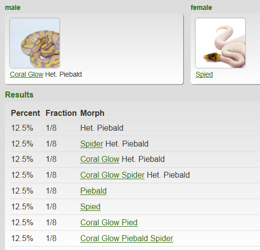Open the Spied link in results table

(90, 206)
